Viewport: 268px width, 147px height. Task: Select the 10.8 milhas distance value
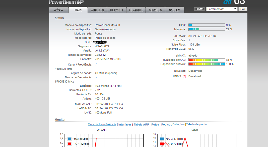[x=108, y=86]
